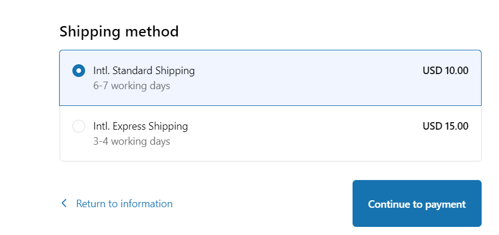Click the word 'payment' on the blue button
499x235 pixels.
pyautogui.click(x=445, y=204)
